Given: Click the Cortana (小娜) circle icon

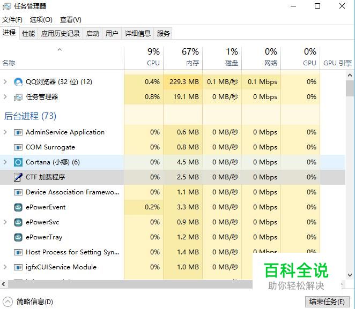Looking at the screenshot, I should pyautogui.click(x=18, y=162).
